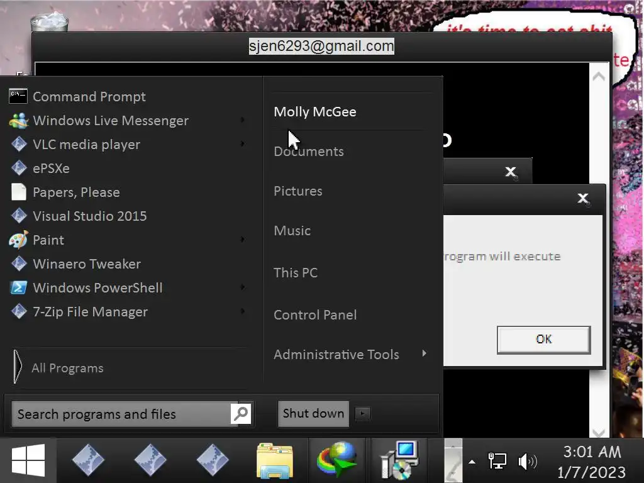Click the scrollbar down arrow in the background window

[599, 433]
